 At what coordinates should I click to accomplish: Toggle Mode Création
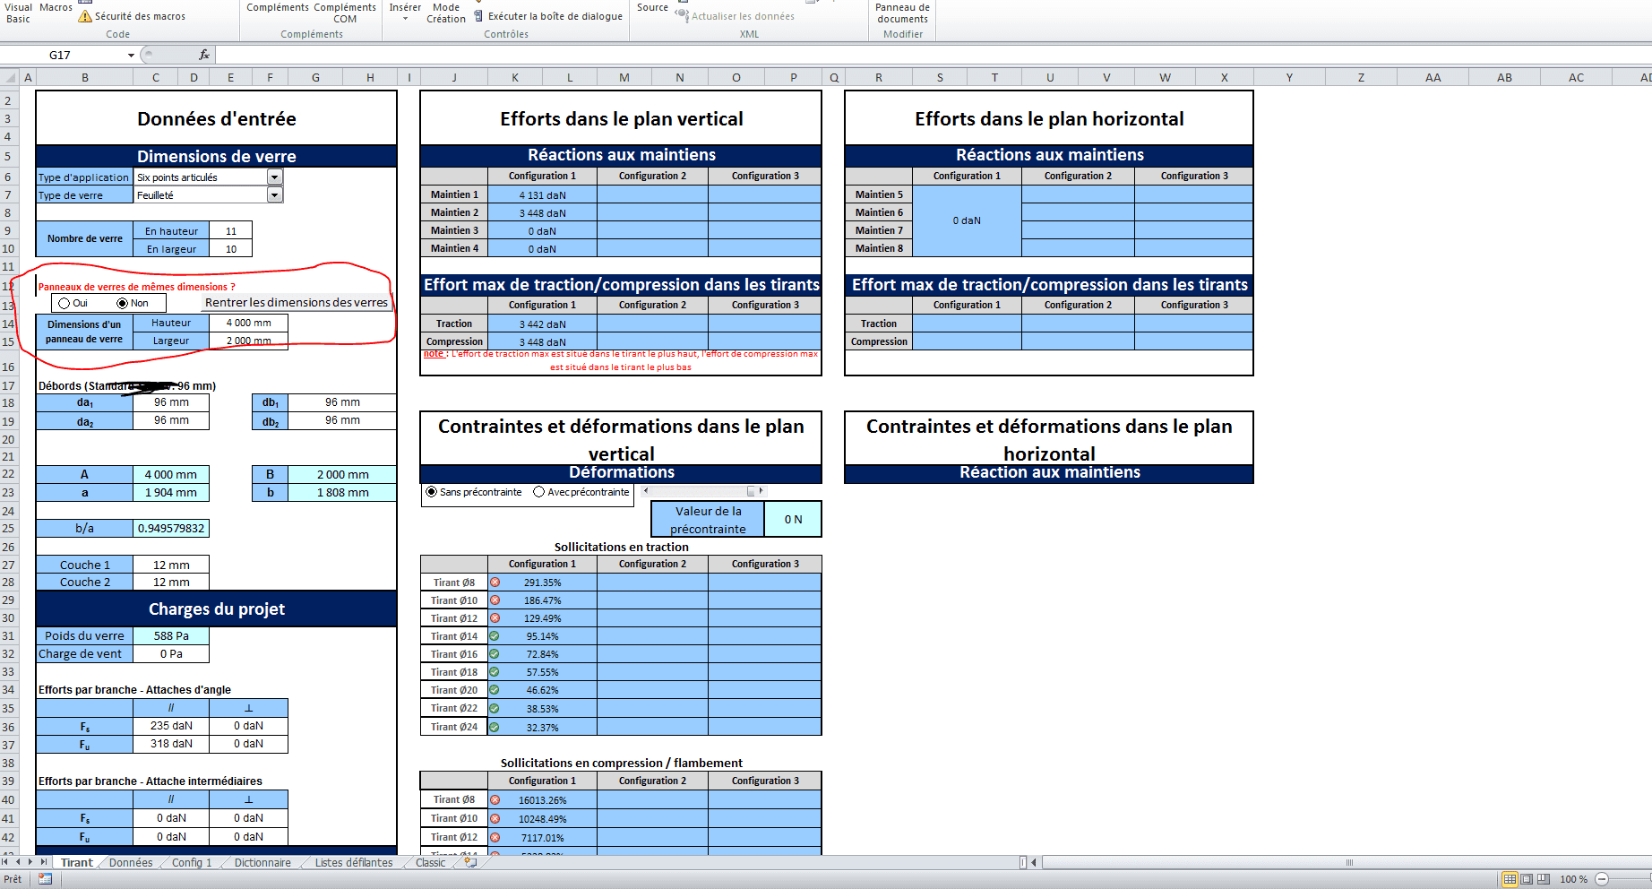tap(446, 13)
